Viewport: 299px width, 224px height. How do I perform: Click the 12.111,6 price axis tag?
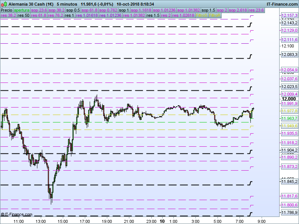coord(289,40)
